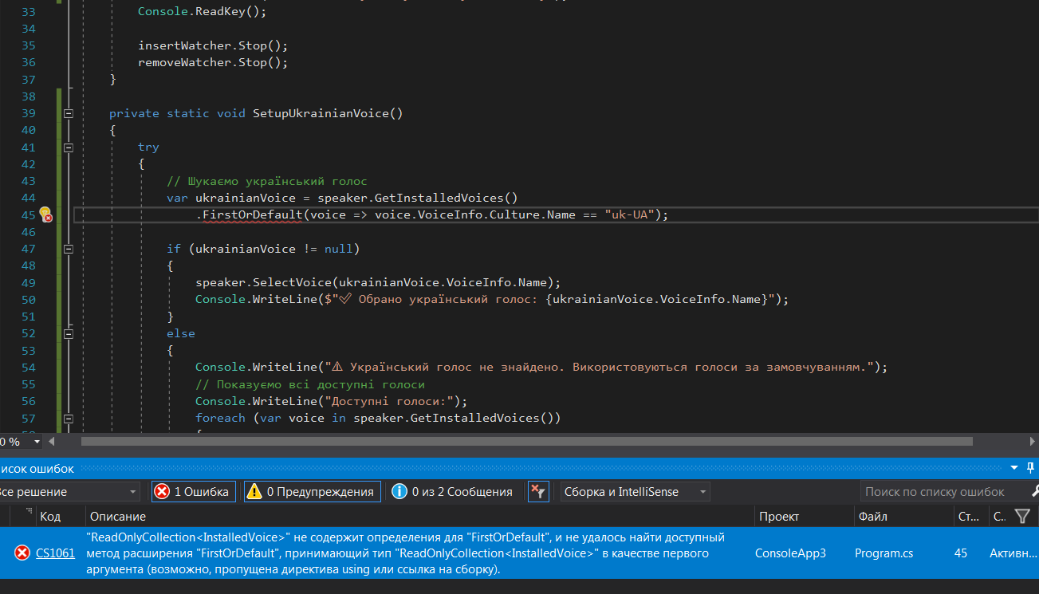Sort errors by the "Проект" column header
1039x594 pixels.
[x=803, y=517]
